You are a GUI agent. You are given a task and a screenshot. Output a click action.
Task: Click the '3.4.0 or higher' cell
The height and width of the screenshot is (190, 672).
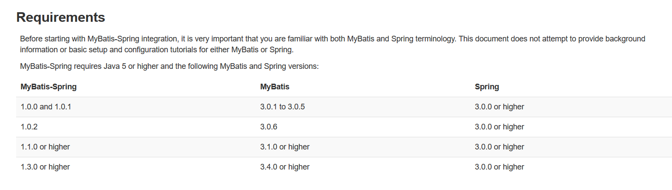pyautogui.click(x=285, y=167)
